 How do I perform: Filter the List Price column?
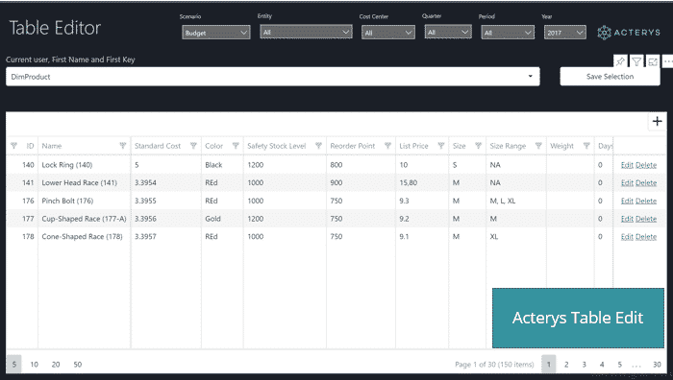[440, 146]
